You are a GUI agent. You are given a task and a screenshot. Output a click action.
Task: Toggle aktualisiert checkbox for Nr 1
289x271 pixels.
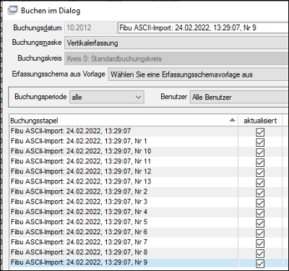(260, 142)
